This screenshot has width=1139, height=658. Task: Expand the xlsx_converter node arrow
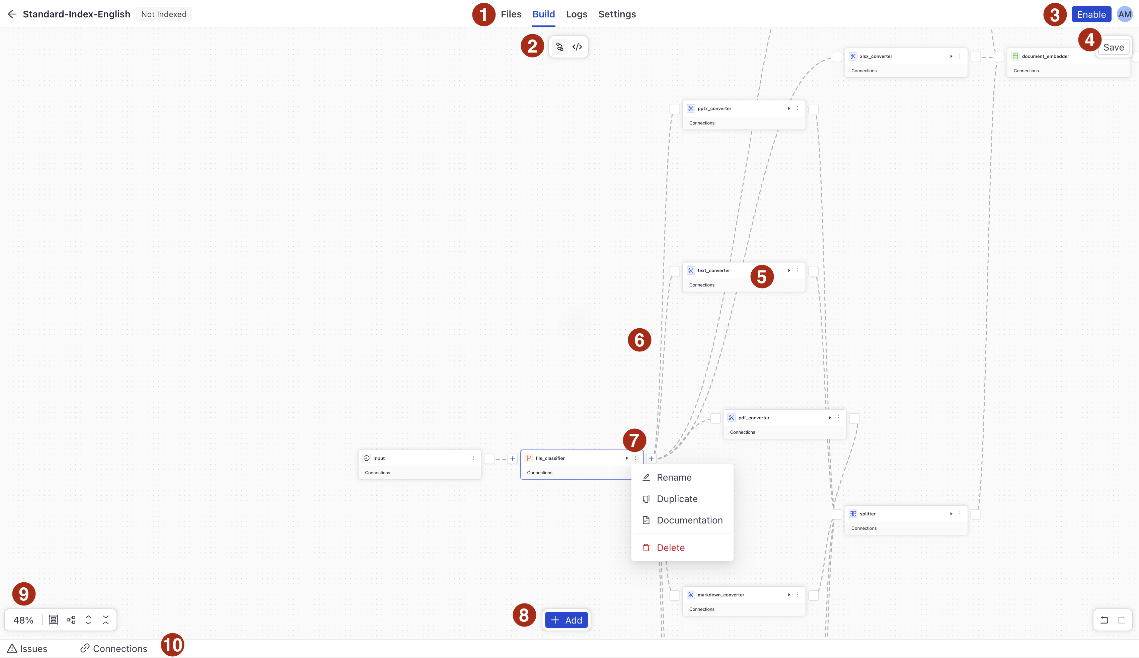[x=952, y=56]
